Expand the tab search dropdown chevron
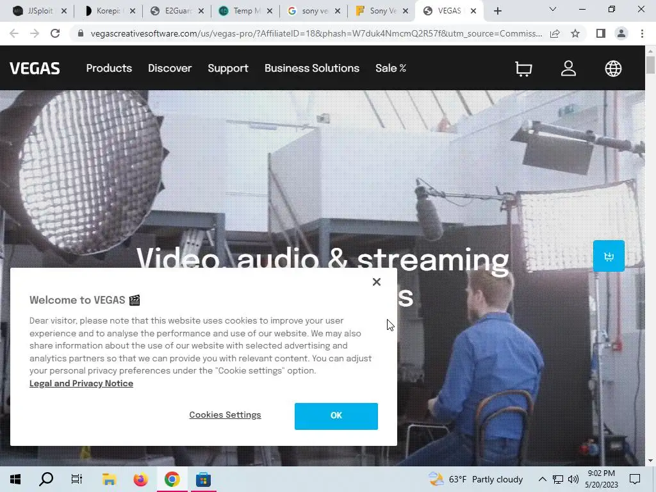Screen dimensions: 656x492 [x=553, y=9]
